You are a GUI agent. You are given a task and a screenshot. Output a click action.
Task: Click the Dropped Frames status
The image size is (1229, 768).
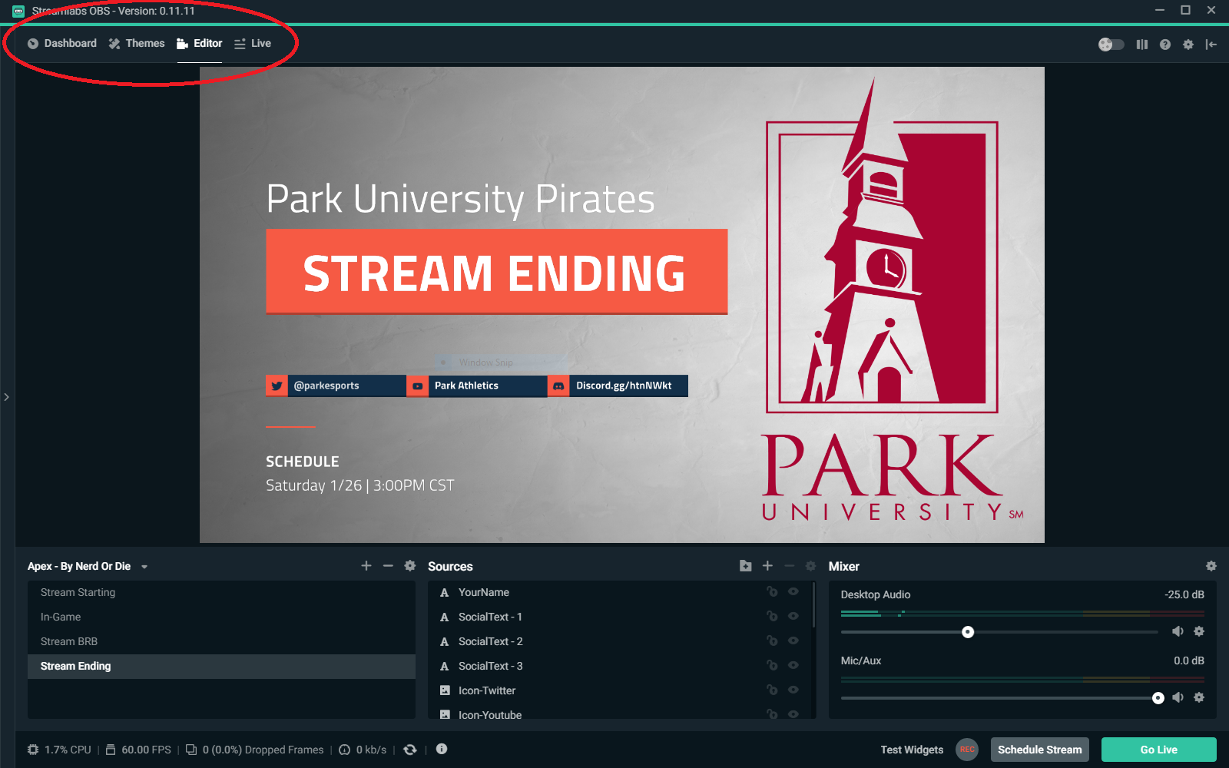pos(255,750)
